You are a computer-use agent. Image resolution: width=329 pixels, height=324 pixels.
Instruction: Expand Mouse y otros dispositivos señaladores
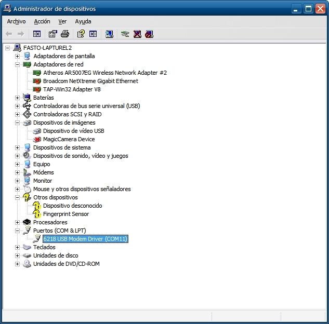point(17,189)
